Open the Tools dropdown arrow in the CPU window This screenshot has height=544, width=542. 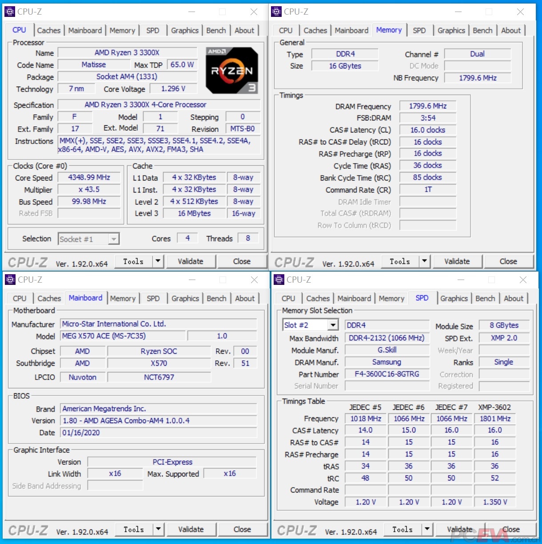point(157,261)
